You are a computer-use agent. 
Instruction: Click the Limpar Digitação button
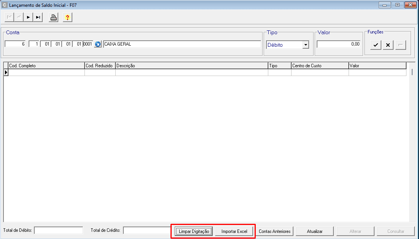[x=194, y=231]
